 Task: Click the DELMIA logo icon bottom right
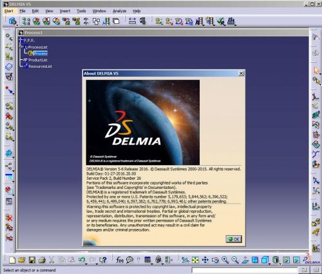point(311,259)
